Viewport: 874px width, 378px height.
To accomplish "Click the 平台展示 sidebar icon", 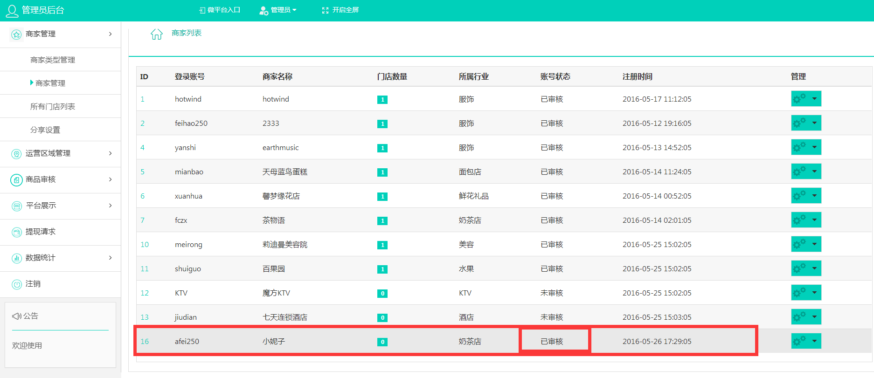I will (16, 206).
